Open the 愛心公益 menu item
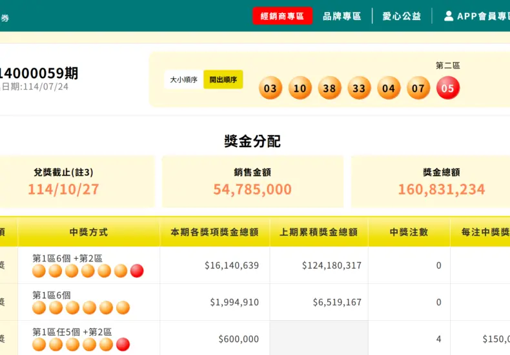The width and height of the screenshot is (510, 355). [402, 16]
